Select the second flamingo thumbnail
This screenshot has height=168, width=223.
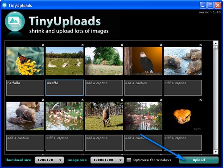(x=143, y=116)
